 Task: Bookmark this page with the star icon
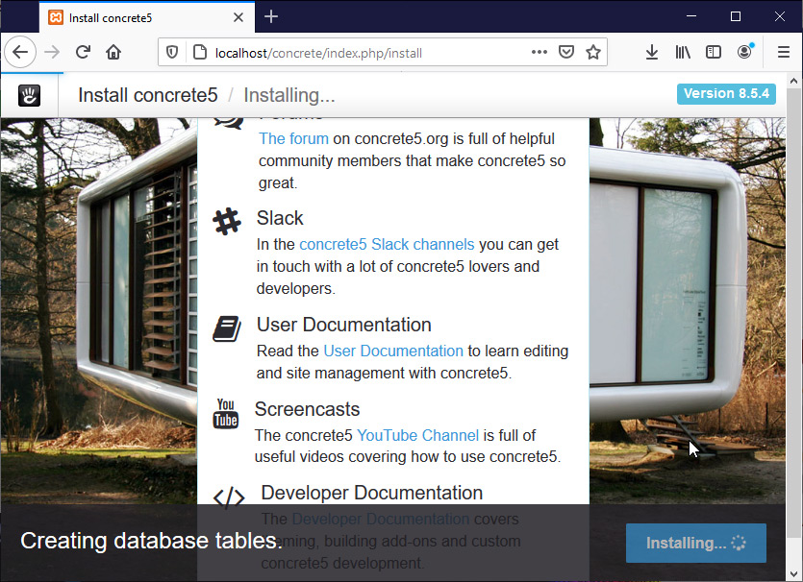[593, 53]
